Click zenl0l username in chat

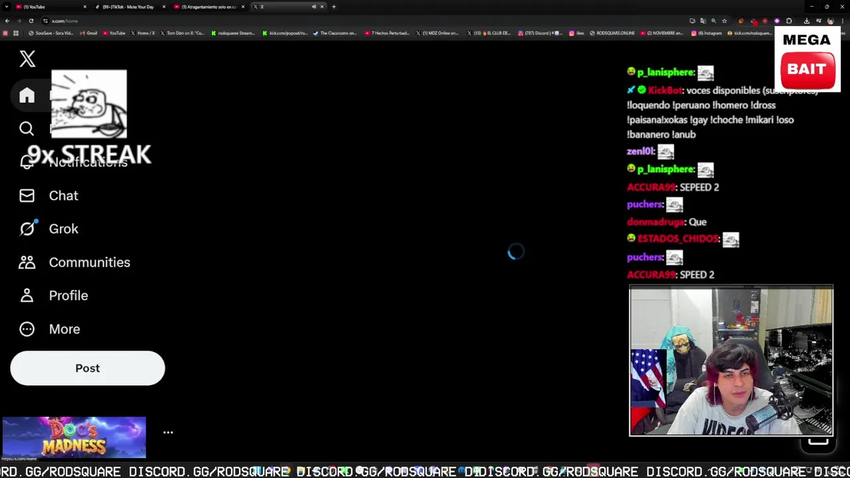pos(641,151)
